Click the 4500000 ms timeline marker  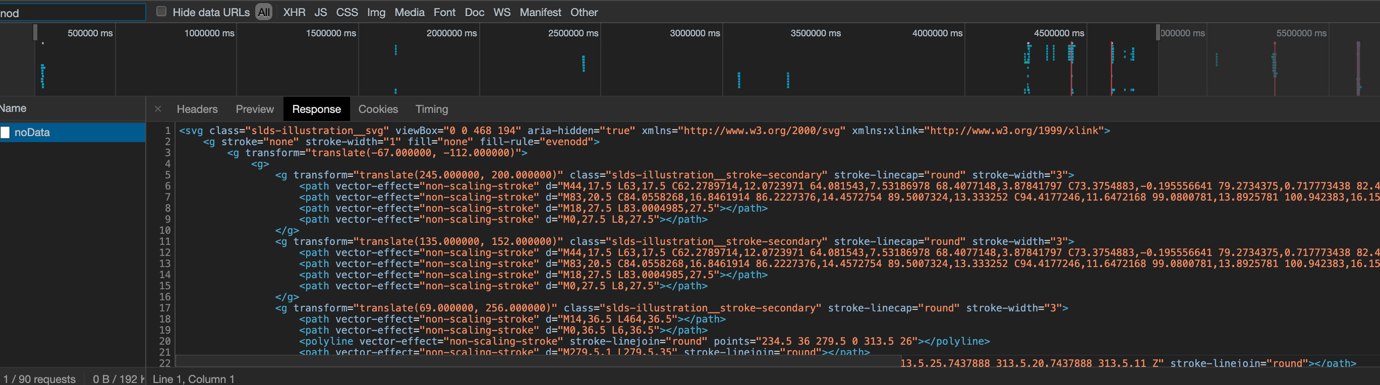click(1059, 33)
